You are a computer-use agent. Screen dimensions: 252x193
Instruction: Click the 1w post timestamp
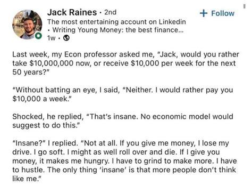[x=52, y=38]
